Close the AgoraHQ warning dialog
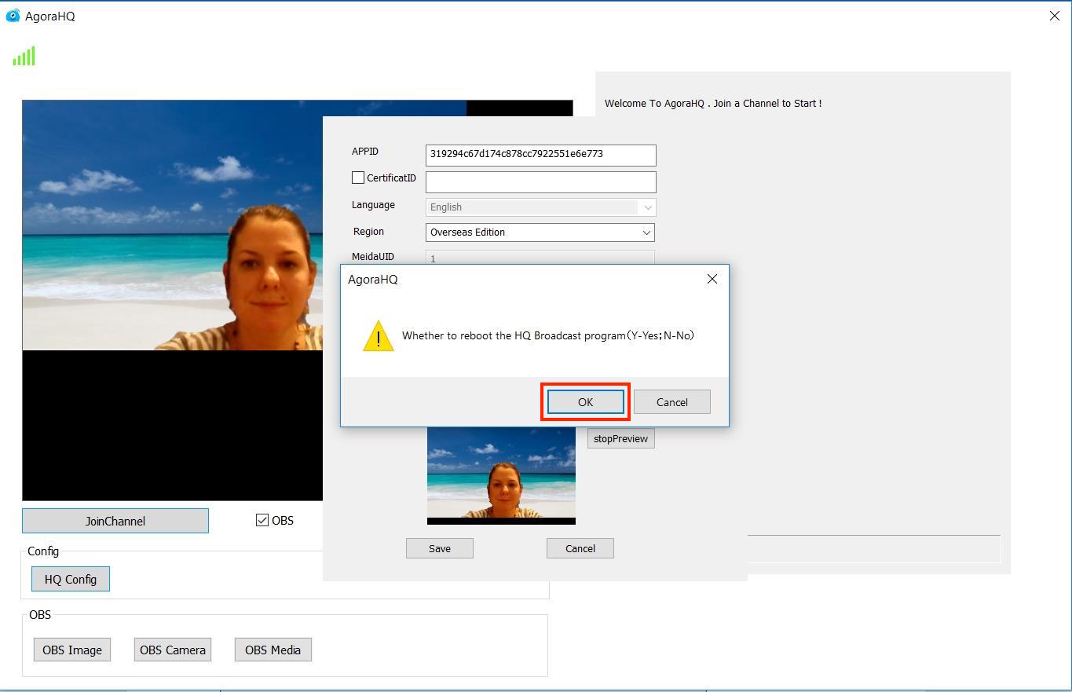Viewport: 1072px width, 692px height. pos(712,279)
